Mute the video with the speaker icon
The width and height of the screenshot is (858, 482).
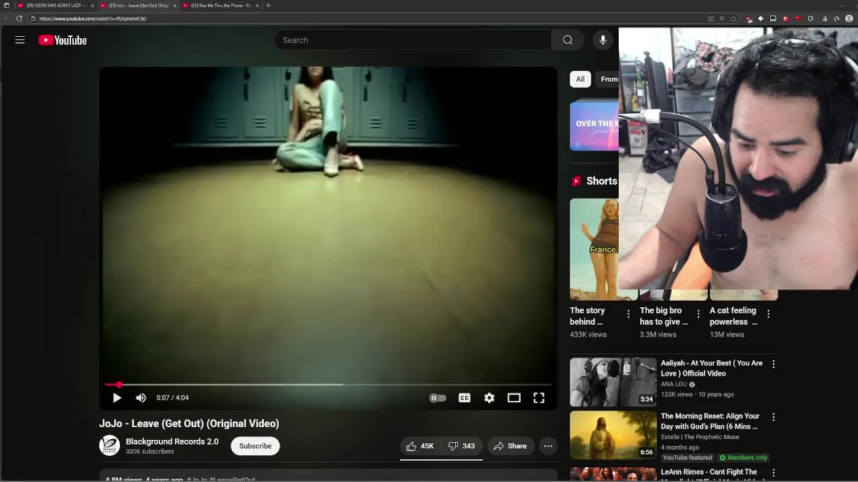point(141,398)
